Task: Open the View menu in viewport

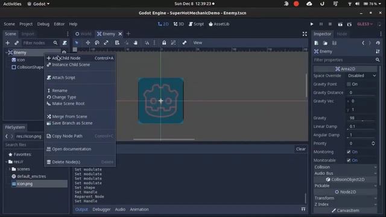Action: point(197,43)
